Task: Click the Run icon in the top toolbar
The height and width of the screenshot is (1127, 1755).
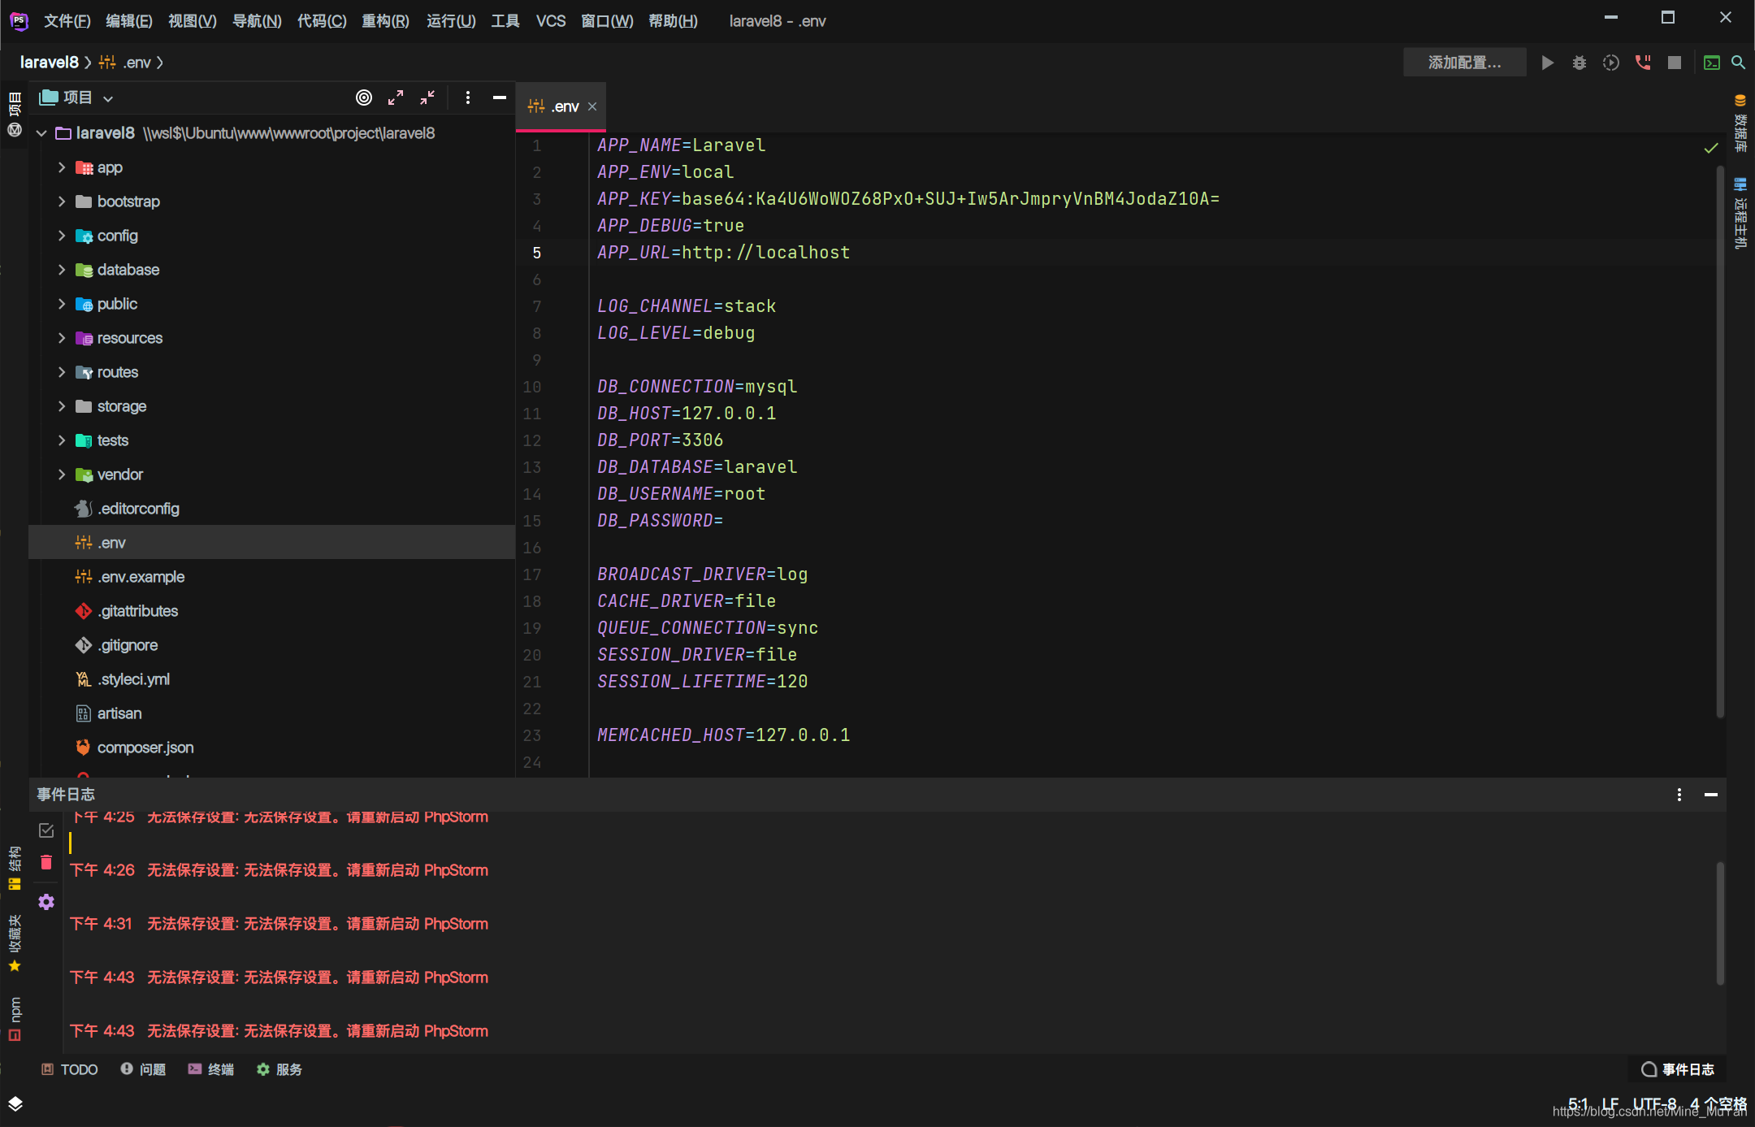Action: click(1548, 63)
